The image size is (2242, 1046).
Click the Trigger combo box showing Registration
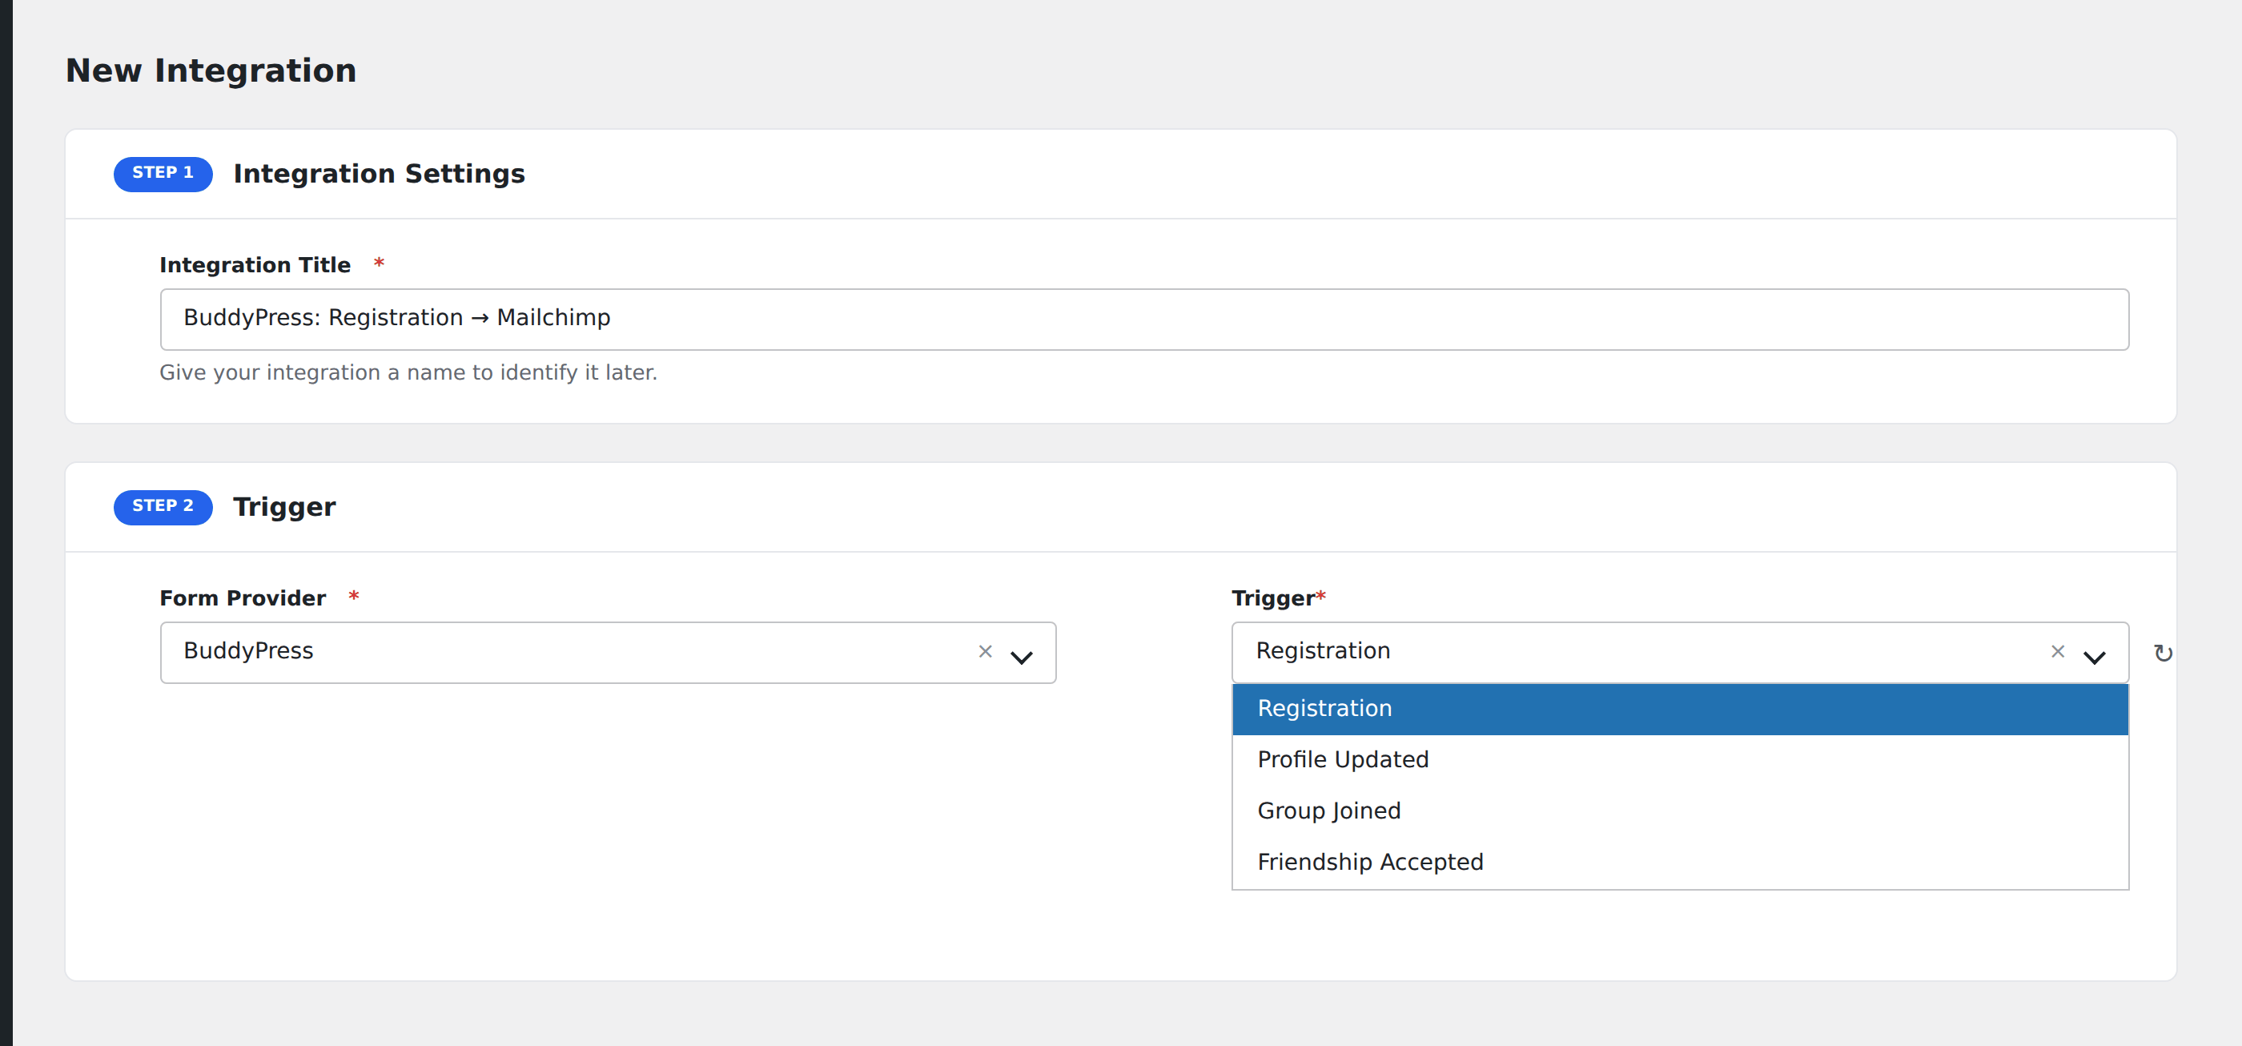click(1680, 652)
